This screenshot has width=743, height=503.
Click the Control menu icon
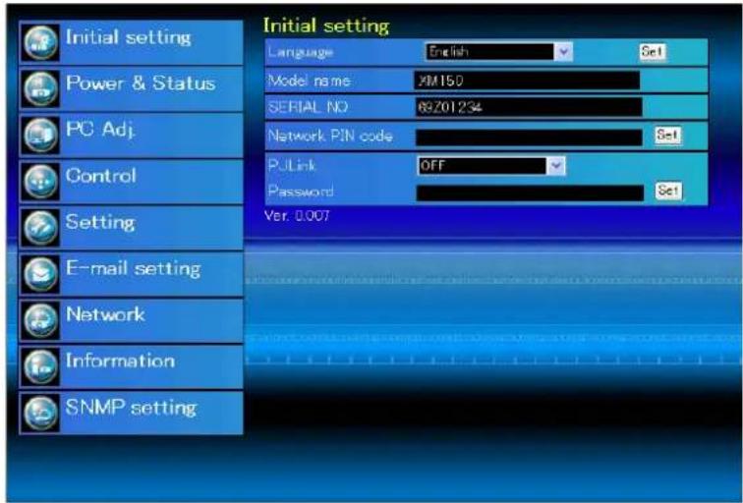pyautogui.click(x=40, y=182)
